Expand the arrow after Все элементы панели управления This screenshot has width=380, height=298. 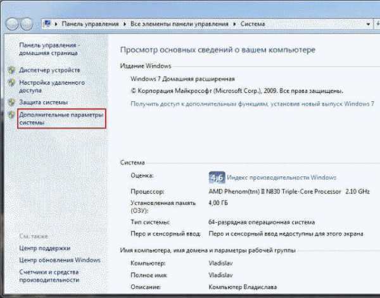point(234,23)
